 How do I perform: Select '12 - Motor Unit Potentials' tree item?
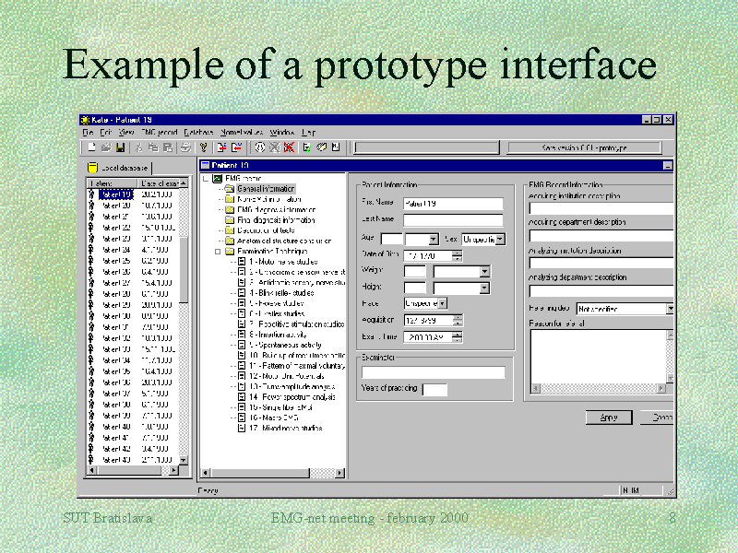click(288, 375)
